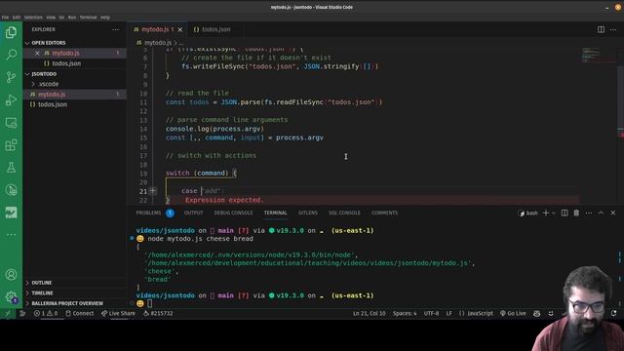The width and height of the screenshot is (624, 351).
Task: Open the Search view icon
Action: [x=11, y=55]
